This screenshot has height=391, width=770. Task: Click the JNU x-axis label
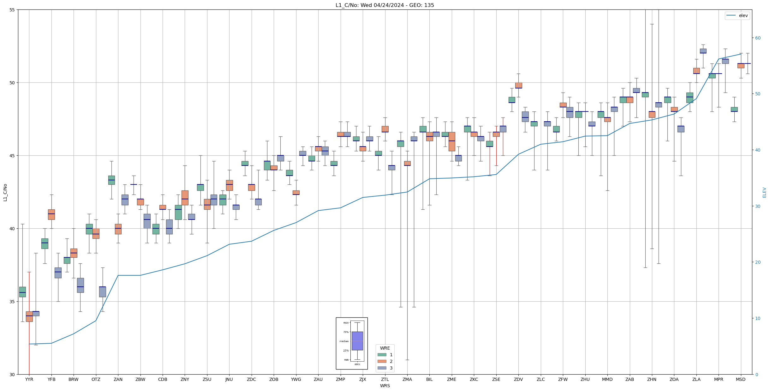229,379
